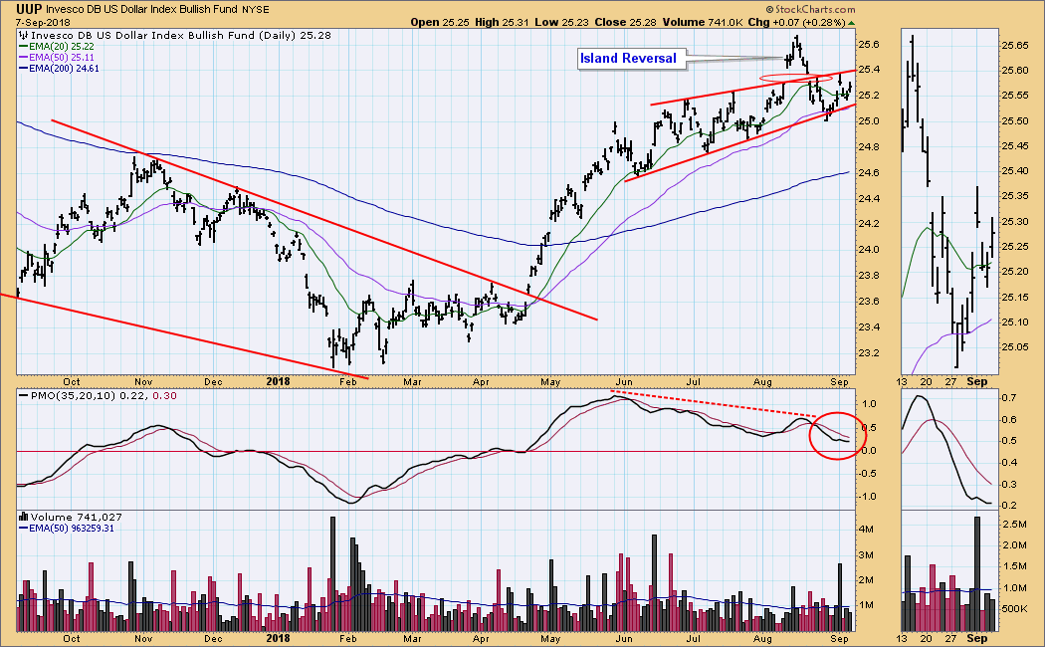The image size is (1045, 647).
Task: Click the 'Volume 741,027' legend label
Action: tap(76, 517)
